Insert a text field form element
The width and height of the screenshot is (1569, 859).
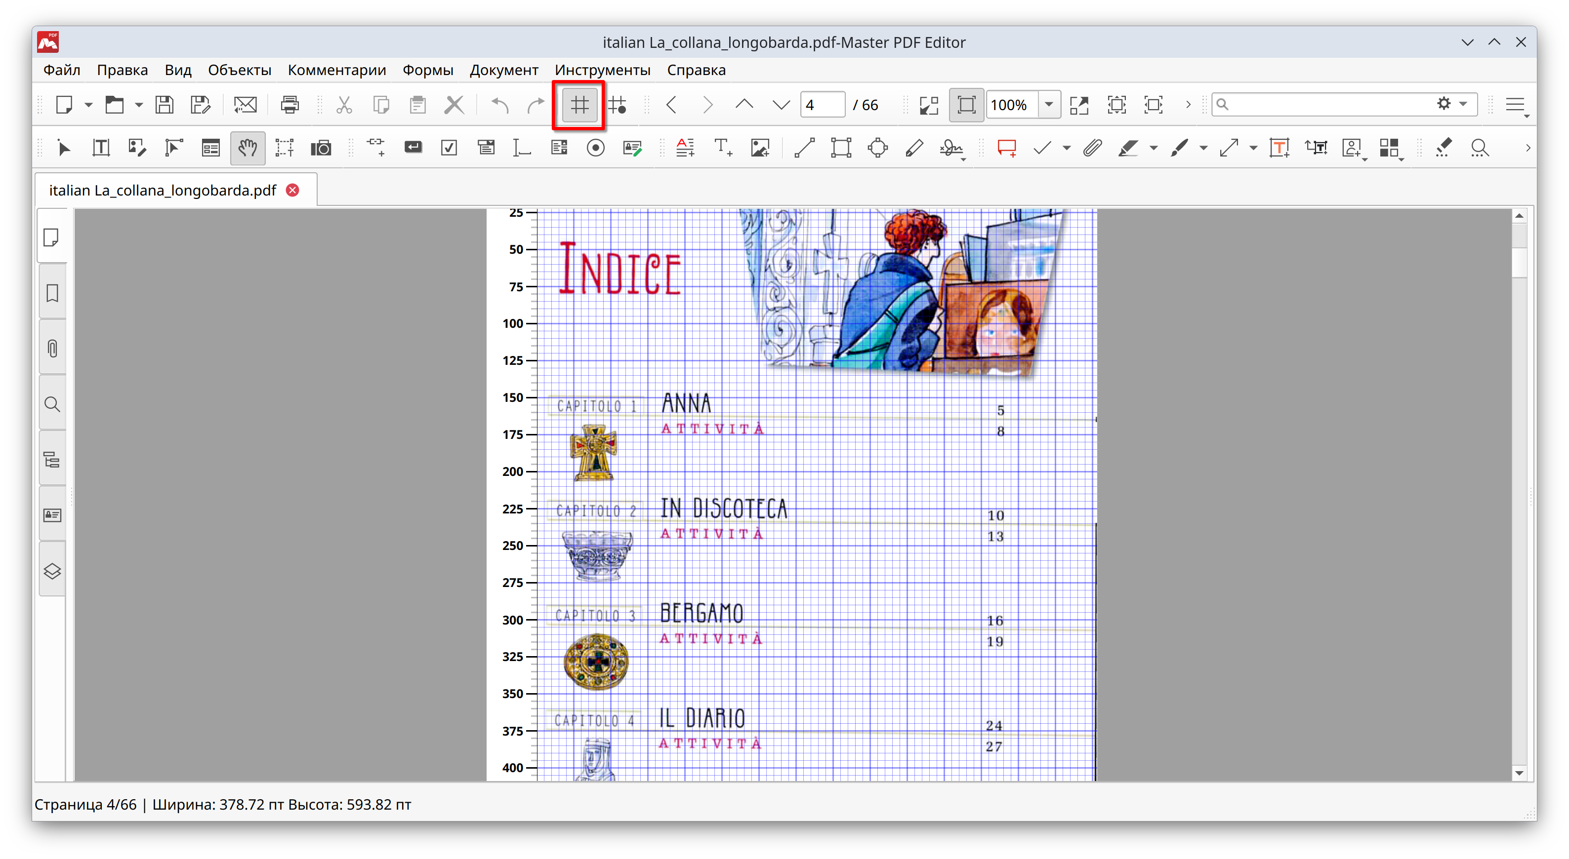tap(522, 148)
